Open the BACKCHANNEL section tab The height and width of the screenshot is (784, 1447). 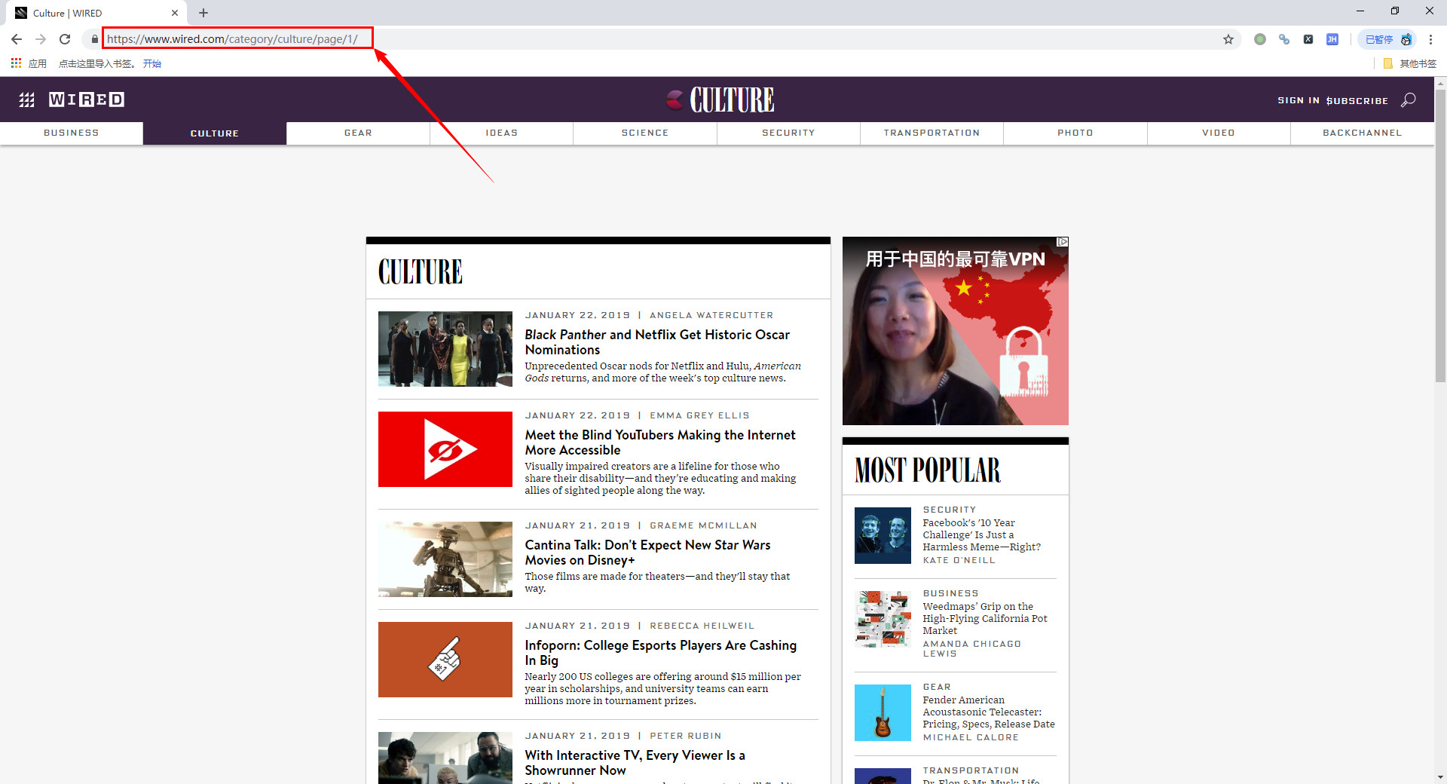click(1363, 133)
